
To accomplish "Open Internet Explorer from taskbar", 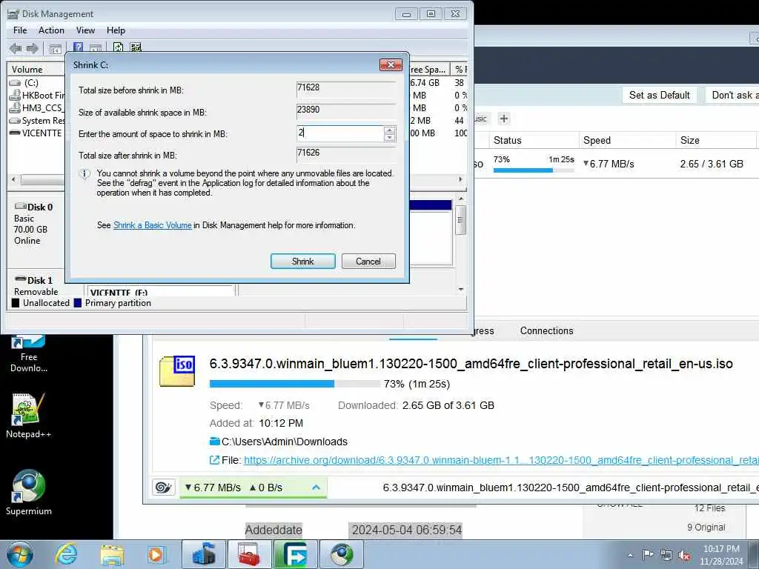I will [x=66, y=554].
